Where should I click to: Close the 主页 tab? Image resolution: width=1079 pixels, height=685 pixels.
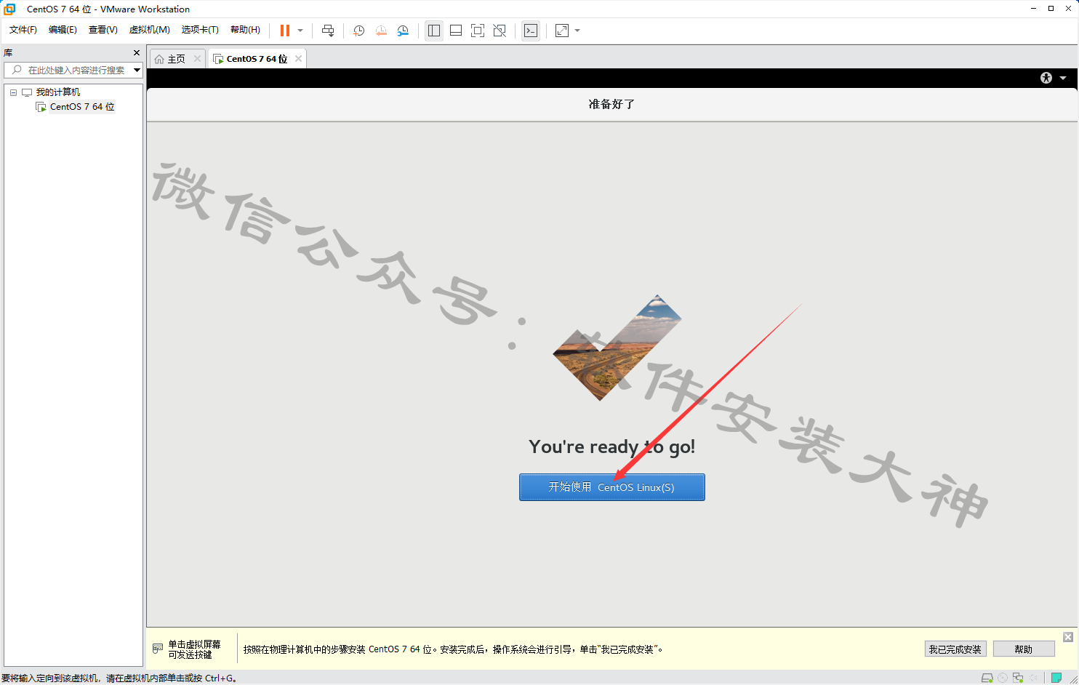[x=197, y=59]
